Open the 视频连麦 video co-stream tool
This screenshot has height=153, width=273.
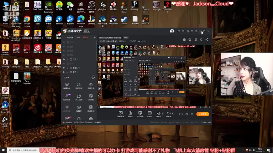click(x=67, y=97)
